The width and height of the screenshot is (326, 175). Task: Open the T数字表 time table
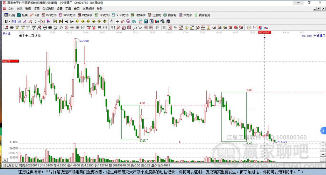[138, 15]
